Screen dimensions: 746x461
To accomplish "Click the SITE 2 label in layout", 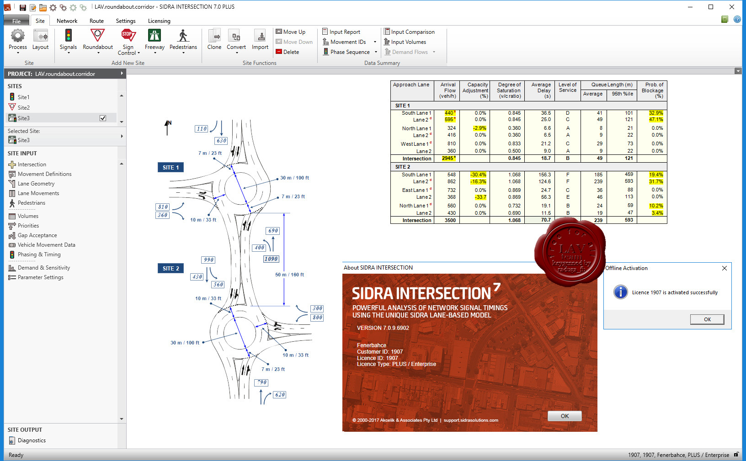I will click(171, 268).
